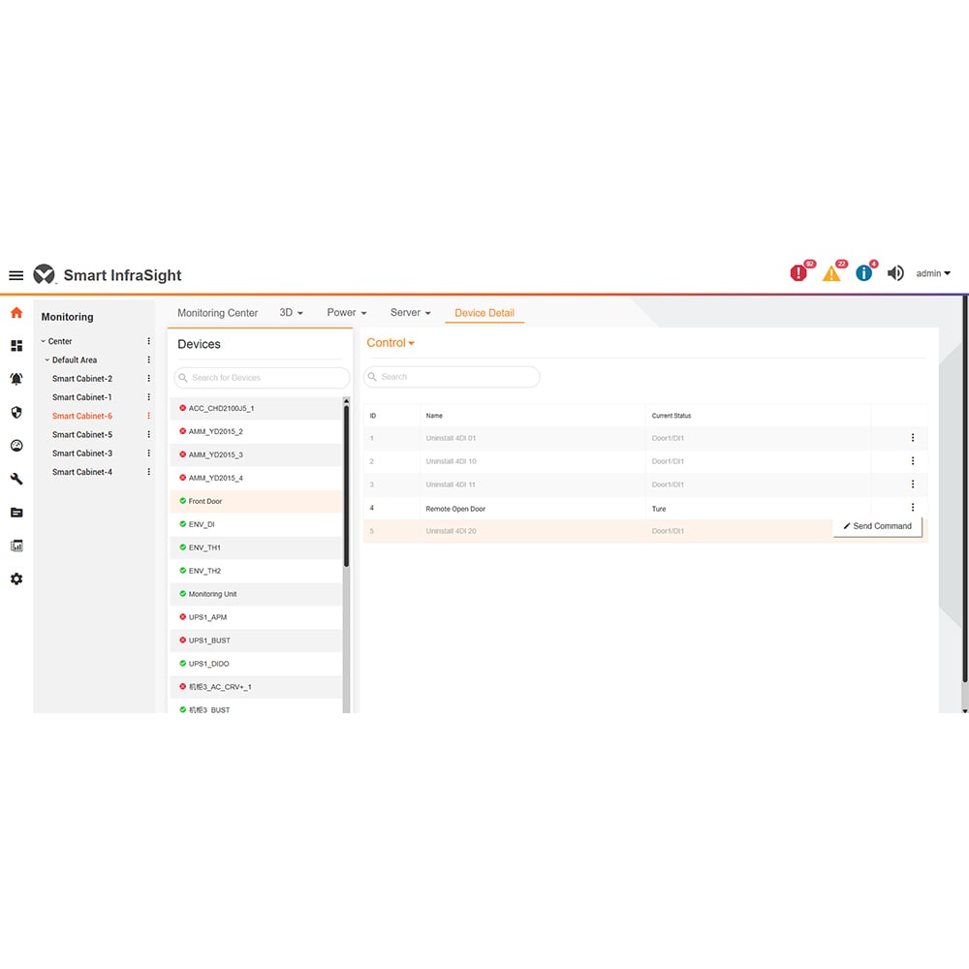The image size is (969, 969).
Task: Open the Control section dropdown
Action: coord(391,343)
